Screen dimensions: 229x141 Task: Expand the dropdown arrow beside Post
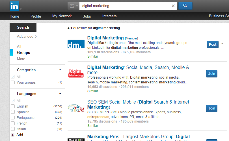(222, 44)
